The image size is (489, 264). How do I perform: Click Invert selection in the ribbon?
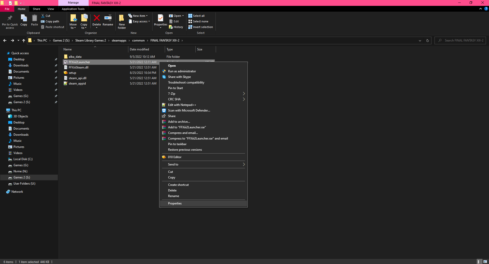click(x=201, y=27)
